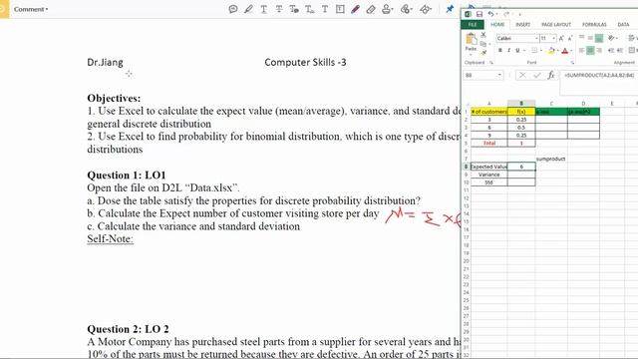Choose the underline text annotation tool

(263, 9)
